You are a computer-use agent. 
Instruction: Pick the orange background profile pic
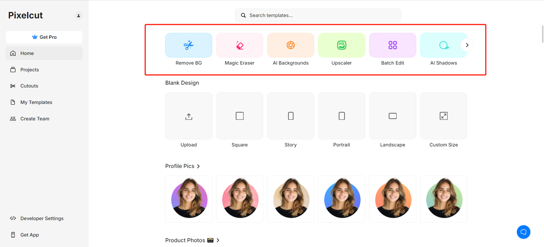(x=393, y=199)
